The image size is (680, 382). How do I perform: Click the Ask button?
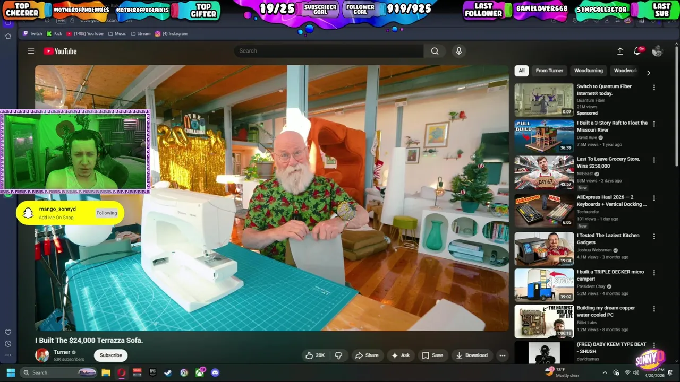pos(400,355)
